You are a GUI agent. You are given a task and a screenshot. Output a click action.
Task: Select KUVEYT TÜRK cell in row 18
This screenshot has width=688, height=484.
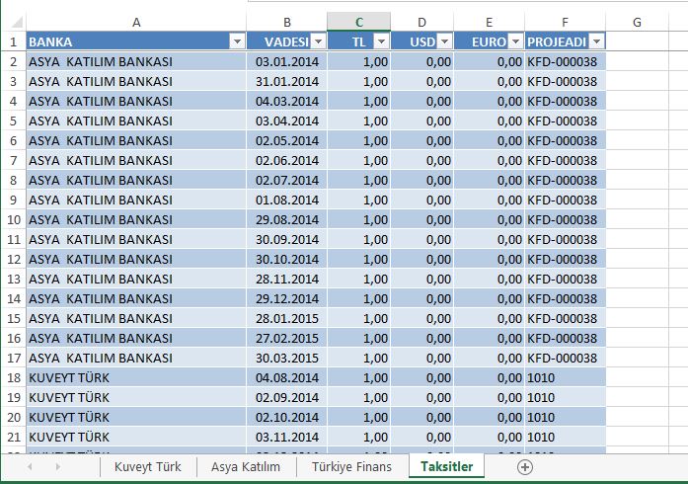point(136,377)
